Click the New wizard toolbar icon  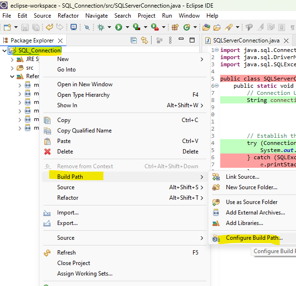click(7, 27)
